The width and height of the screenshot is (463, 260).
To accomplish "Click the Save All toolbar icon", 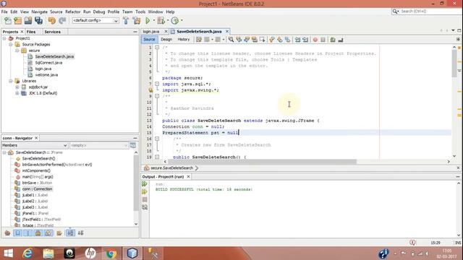I will coord(38,21).
